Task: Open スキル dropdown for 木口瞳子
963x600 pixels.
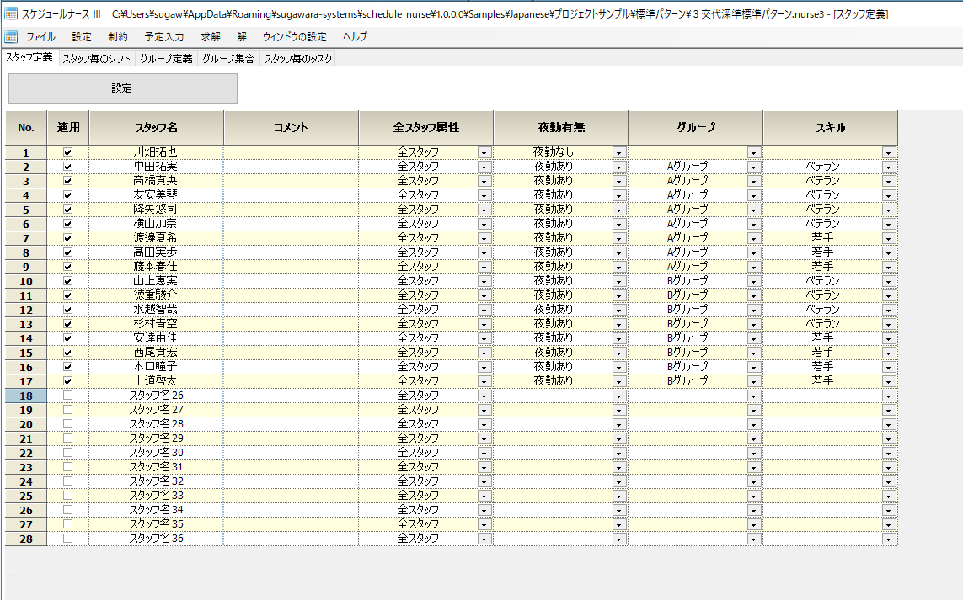Action: point(889,368)
